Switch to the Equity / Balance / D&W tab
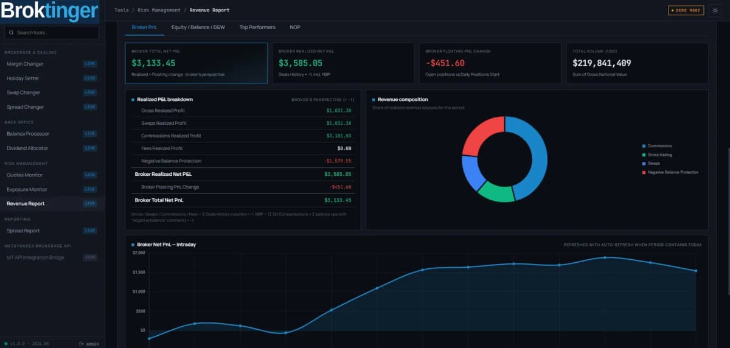The image size is (730, 348). pyautogui.click(x=198, y=27)
